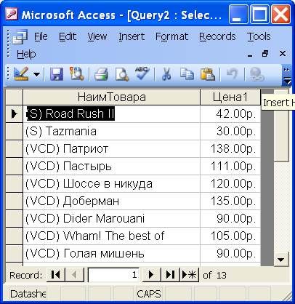Click the Paste clipboard icon
The width and height of the screenshot is (295, 304).
coord(208,74)
